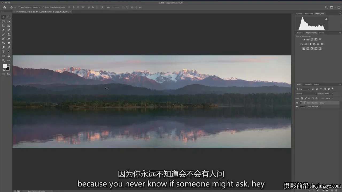Select the Eraser tool
Screen dimensions: 342x192
point(9,39)
